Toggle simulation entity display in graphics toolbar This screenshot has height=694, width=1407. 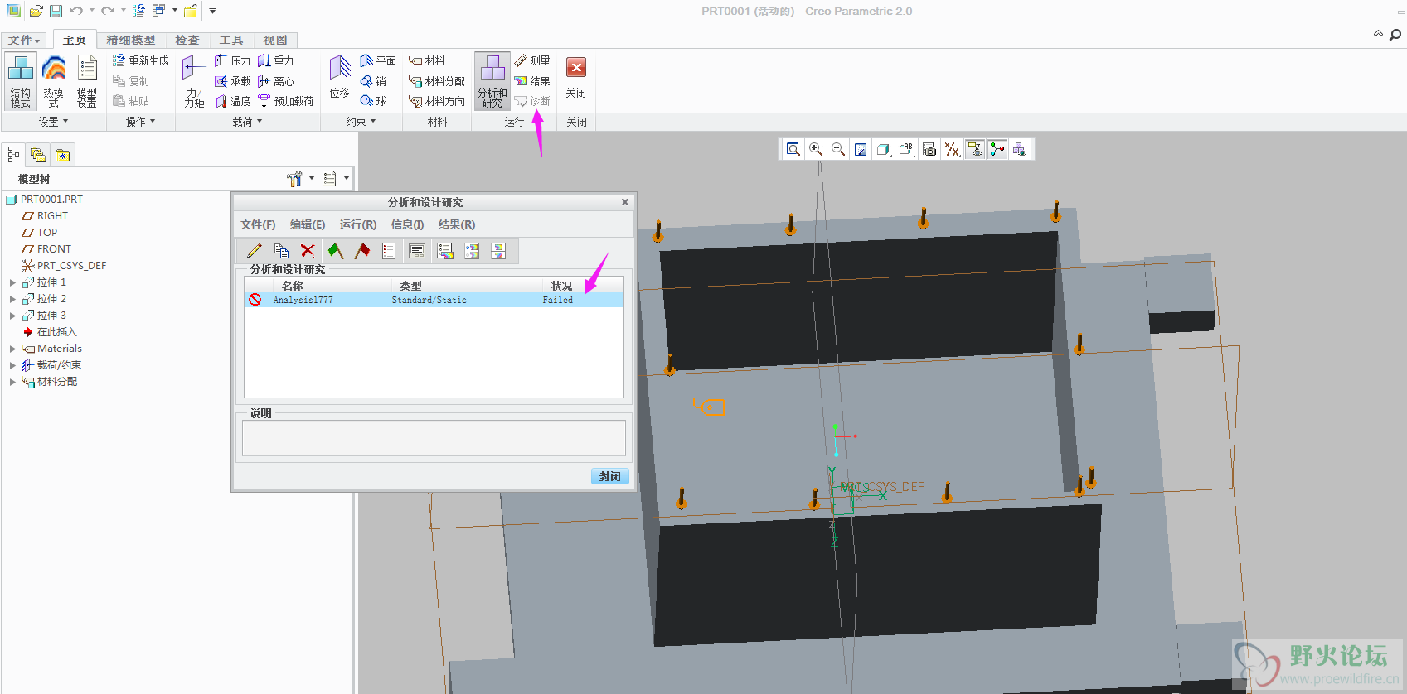coord(997,149)
